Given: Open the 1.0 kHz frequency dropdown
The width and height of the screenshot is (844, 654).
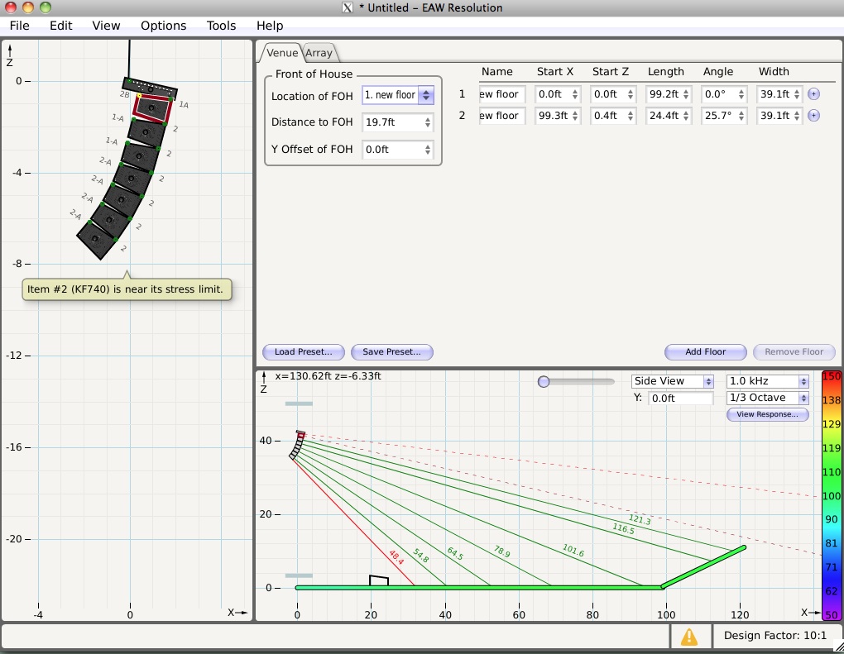Looking at the screenshot, I should pyautogui.click(x=767, y=381).
